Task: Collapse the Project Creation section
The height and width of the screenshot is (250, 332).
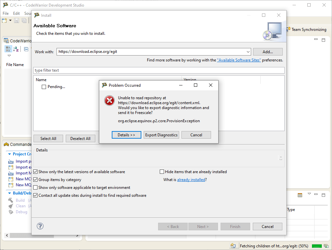Action: (9, 154)
